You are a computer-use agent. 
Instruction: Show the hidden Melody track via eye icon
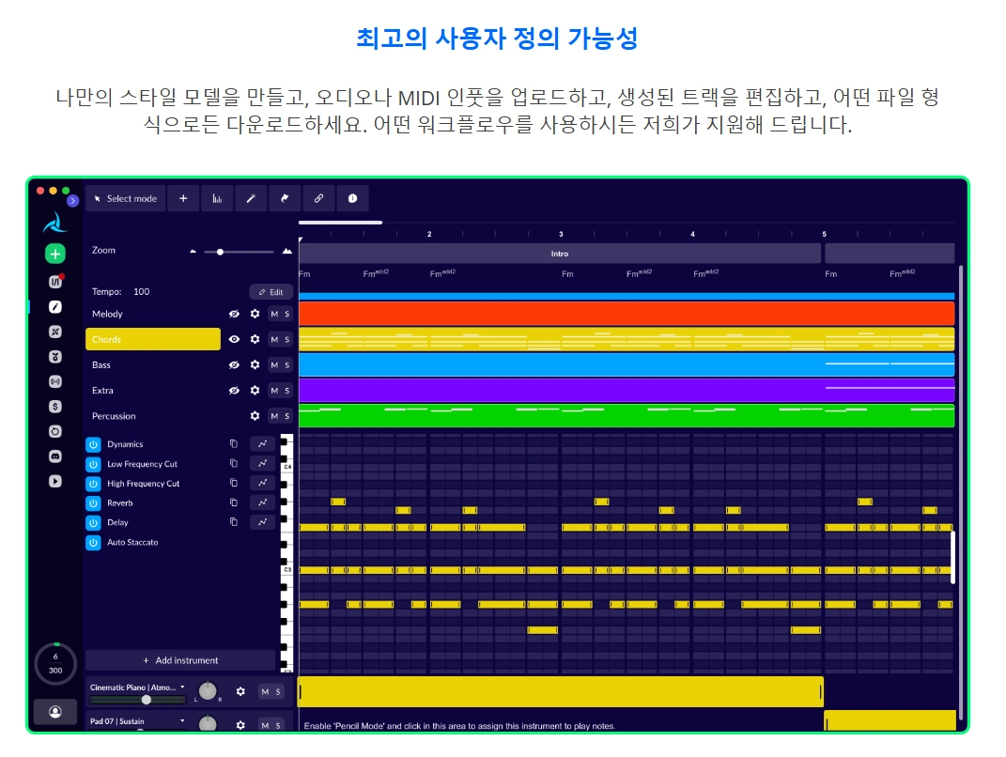pyautogui.click(x=234, y=314)
